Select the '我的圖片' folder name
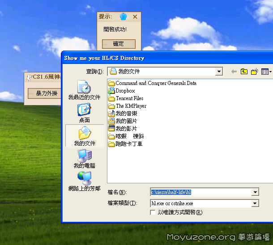273x245 pixels. [x=126, y=121]
